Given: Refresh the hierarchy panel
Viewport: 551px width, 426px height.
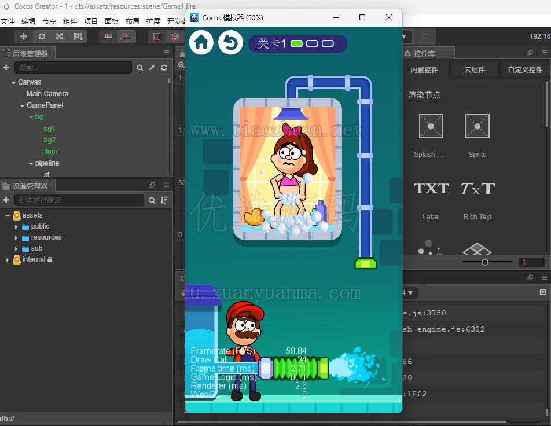Looking at the screenshot, I should [x=164, y=68].
